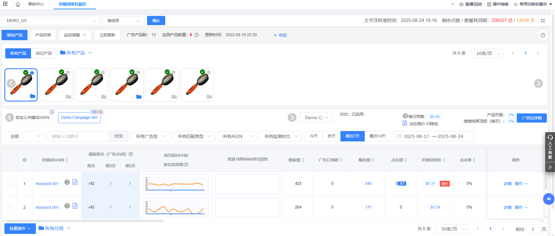Open the apps grid menu icon
The height and width of the screenshot is (236, 555).
coord(5,4)
